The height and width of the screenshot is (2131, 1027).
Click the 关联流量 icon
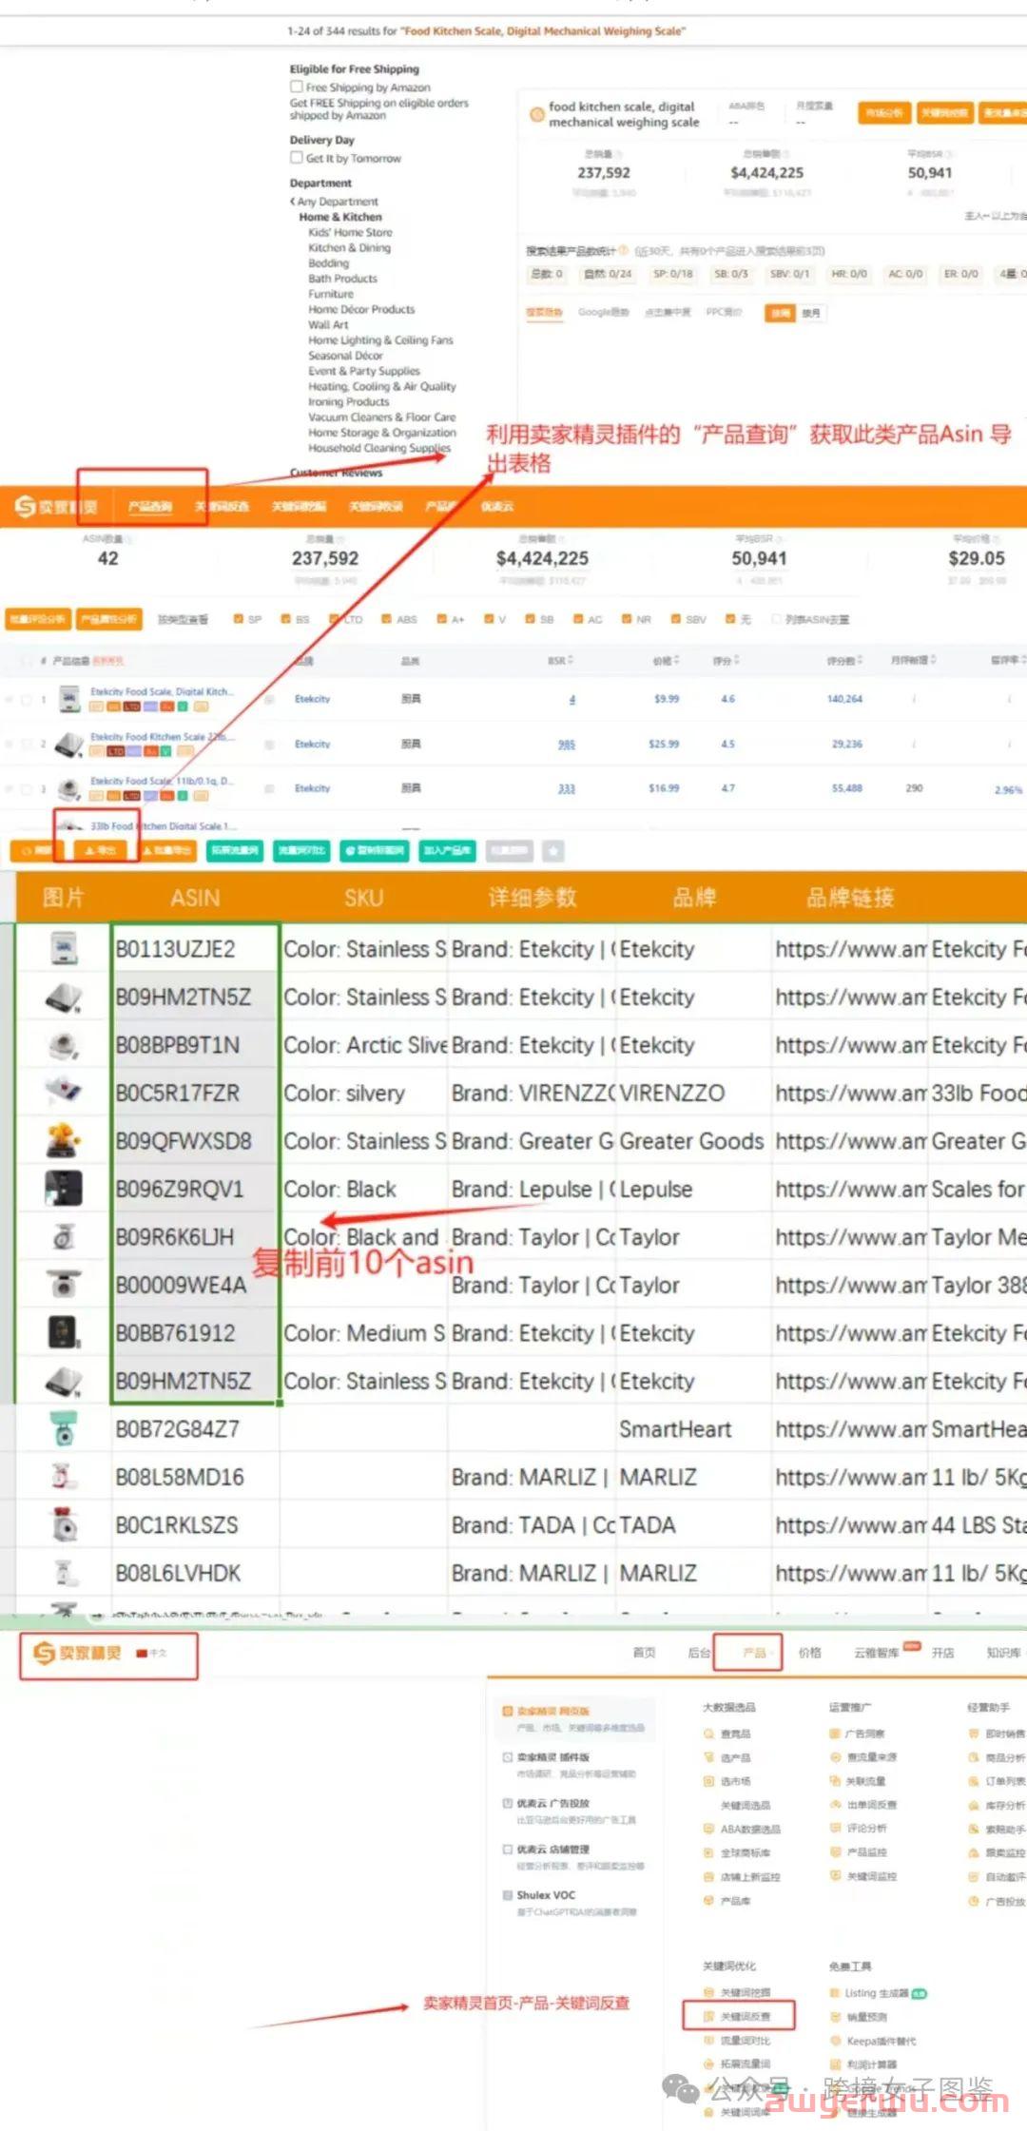click(x=835, y=1781)
